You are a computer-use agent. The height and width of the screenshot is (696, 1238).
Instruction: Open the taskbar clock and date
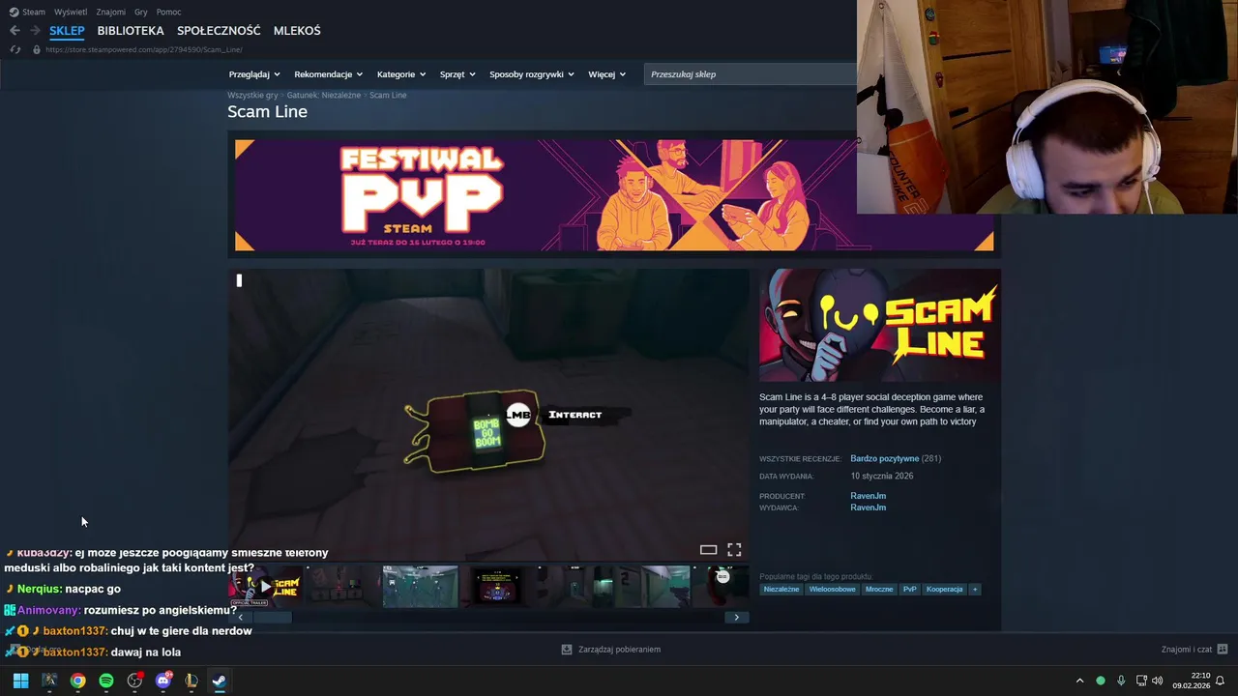[x=1192, y=681]
